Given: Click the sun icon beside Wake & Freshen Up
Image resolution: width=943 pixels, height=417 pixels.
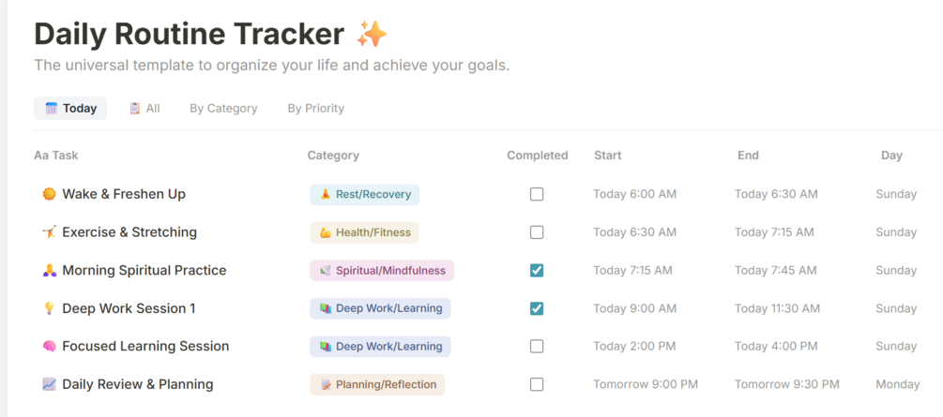Looking at the screenshot, I should 50,194.
